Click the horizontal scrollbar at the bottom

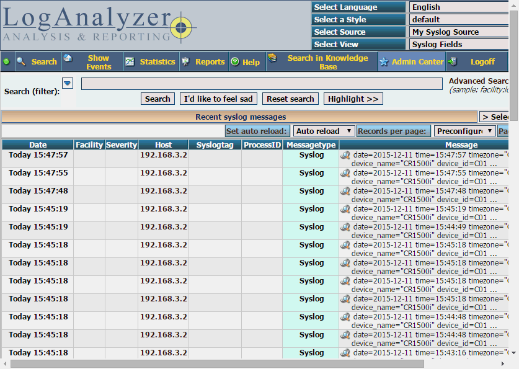click(x=217, y=363)
